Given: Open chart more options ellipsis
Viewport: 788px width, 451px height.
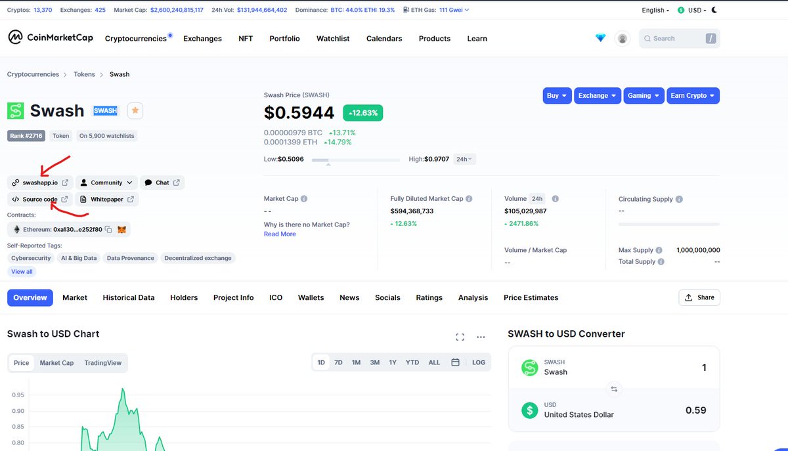Looking at the screenshot, I should click(x=481, y=337).
